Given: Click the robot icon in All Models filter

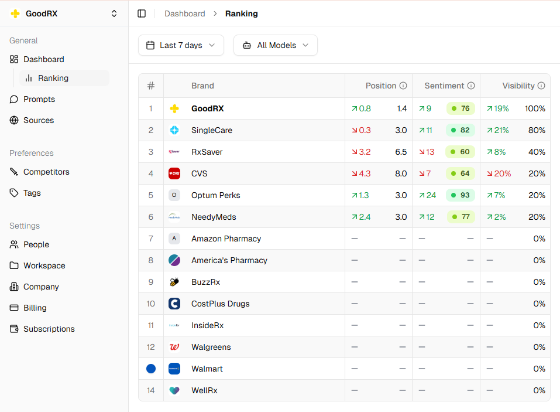Looking at the screenshot, I should [247, 46].
